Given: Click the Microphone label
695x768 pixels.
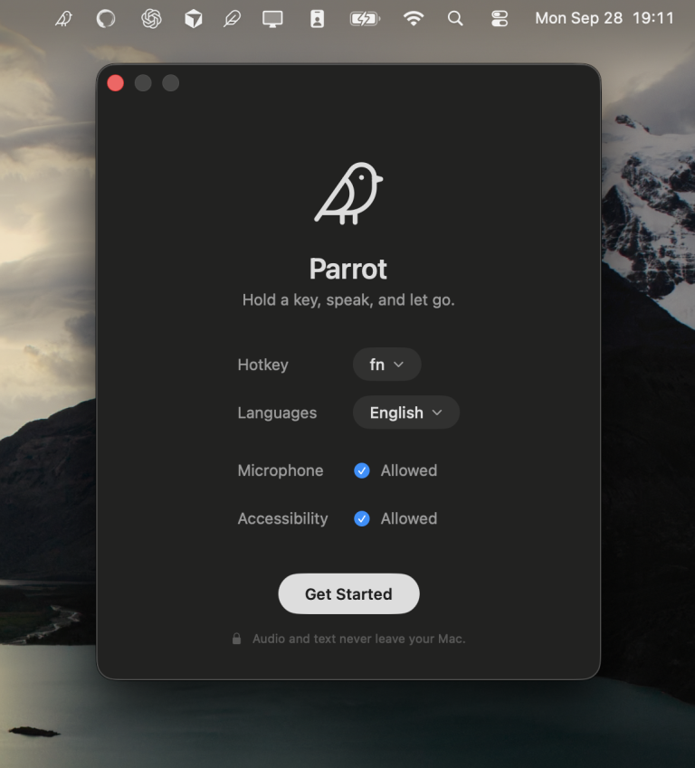Looking at the screenshot, I should pos(281,470).
